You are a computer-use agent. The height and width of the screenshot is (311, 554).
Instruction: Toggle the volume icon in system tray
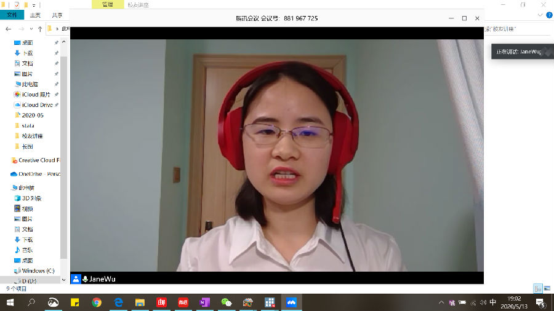click(x=482, y=302)
